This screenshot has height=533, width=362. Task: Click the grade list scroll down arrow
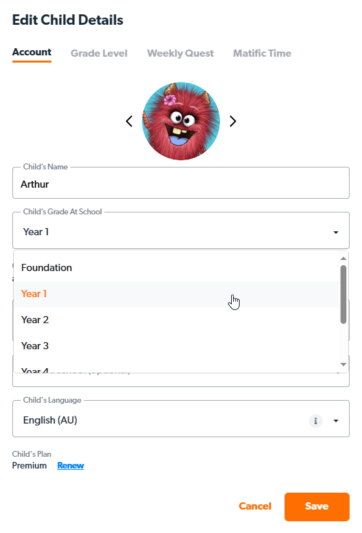pyautogui.click(x=343, y=364)
